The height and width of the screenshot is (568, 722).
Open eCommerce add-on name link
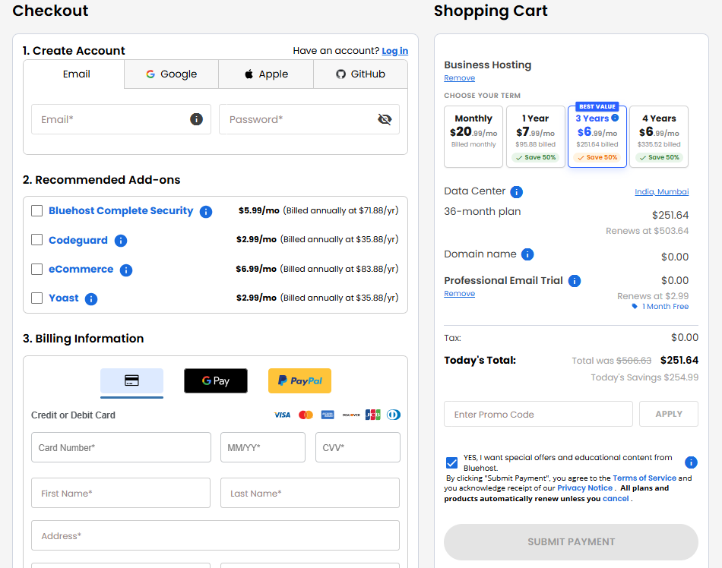pos(81,269)
